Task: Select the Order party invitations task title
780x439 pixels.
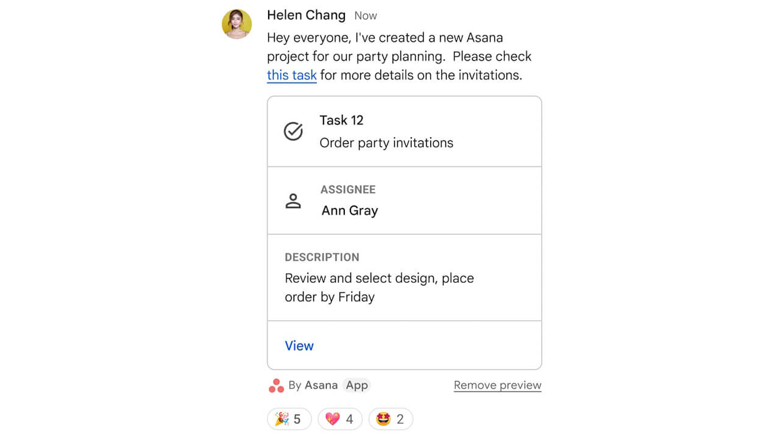Action: (x=387, y=143)
